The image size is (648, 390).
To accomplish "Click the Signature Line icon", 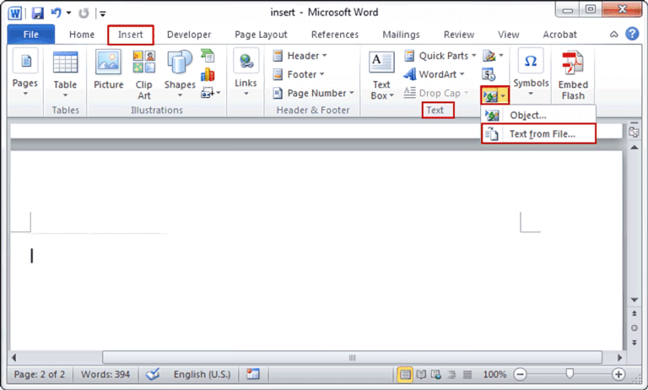I will [489, 56].
